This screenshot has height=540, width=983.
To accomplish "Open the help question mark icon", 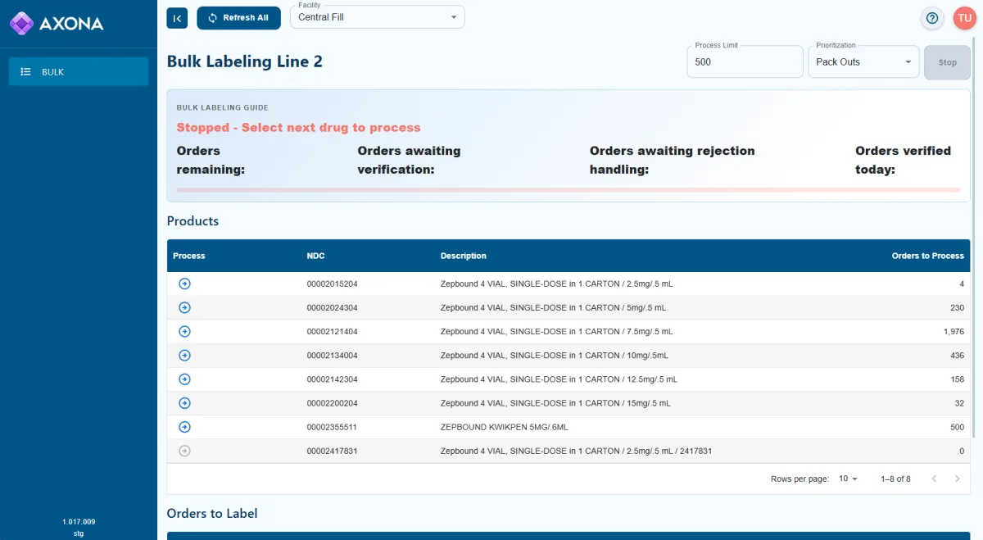I will click(x=931, y=18).
